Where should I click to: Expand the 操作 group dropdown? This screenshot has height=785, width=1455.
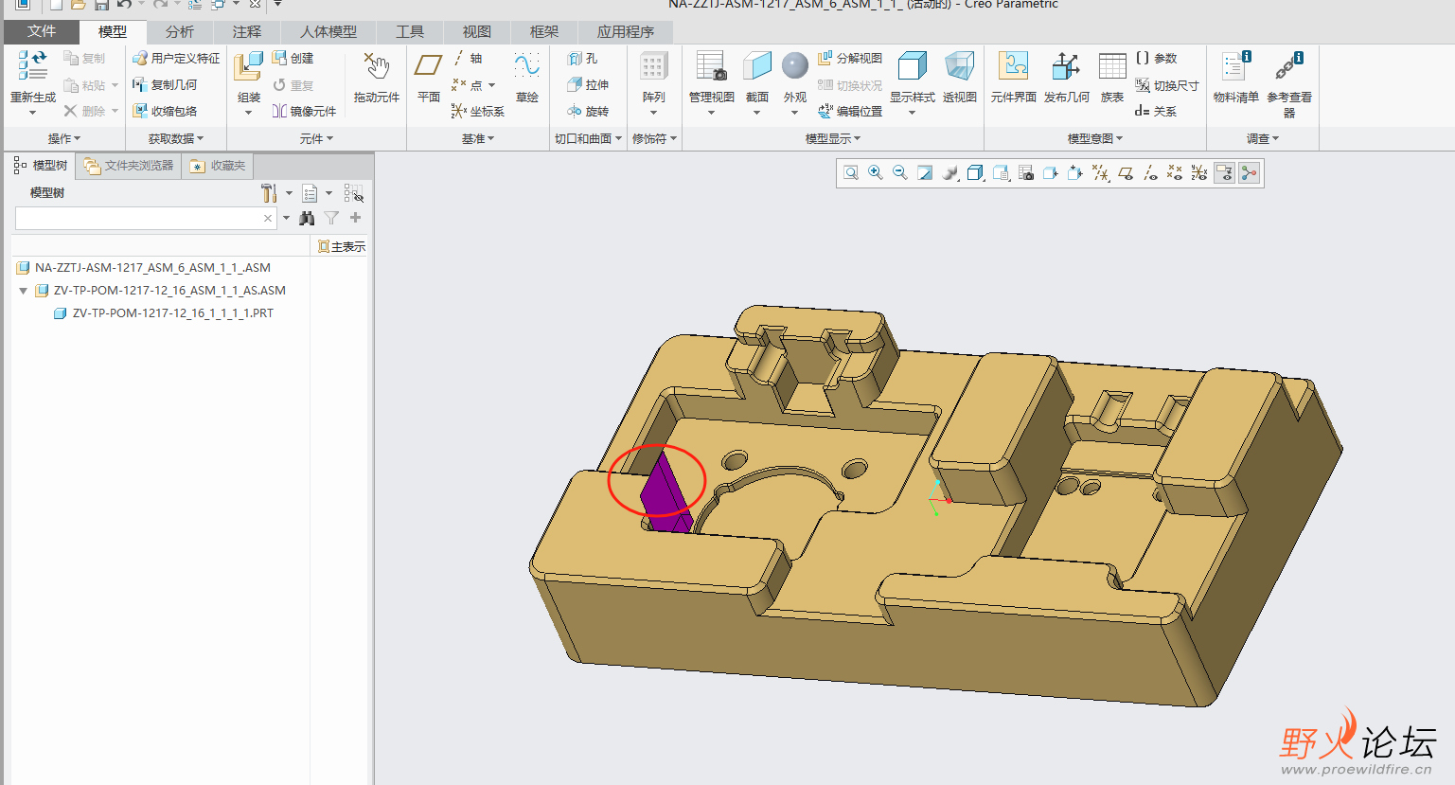tap(64, 139)
